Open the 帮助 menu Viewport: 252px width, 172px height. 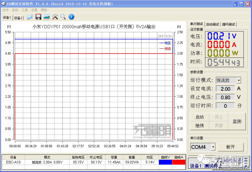[44, 10]
